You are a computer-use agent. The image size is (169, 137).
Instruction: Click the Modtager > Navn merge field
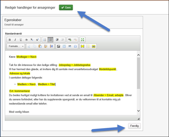tap(26, 57)
